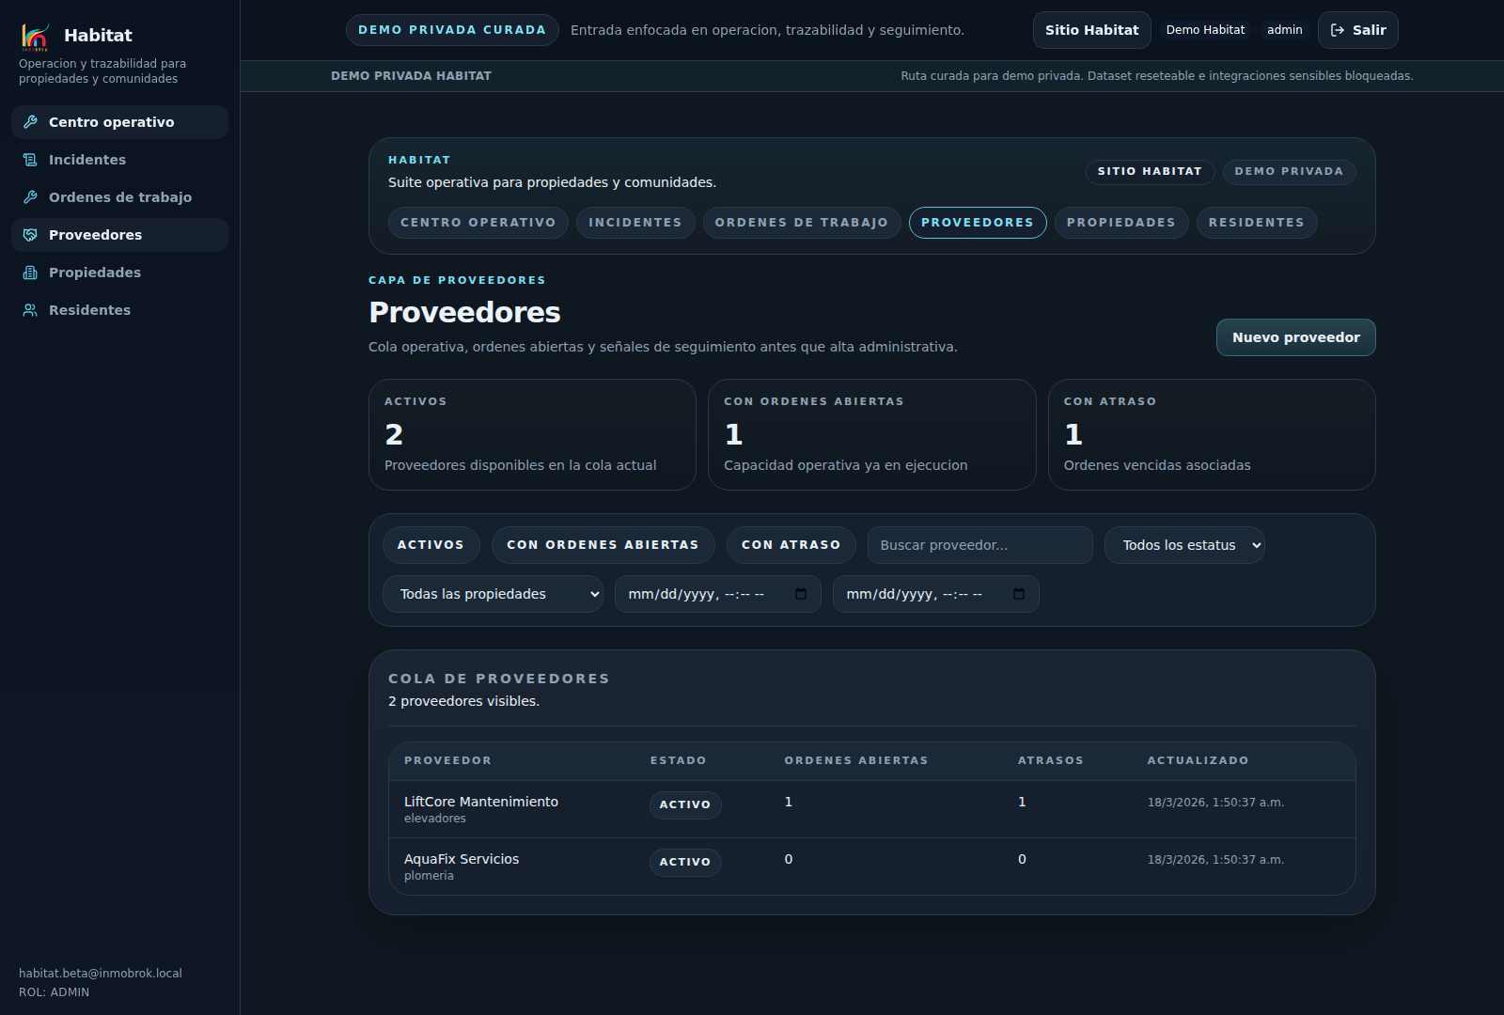Open the Todos los estatus dropdown

pos(1184,545)
